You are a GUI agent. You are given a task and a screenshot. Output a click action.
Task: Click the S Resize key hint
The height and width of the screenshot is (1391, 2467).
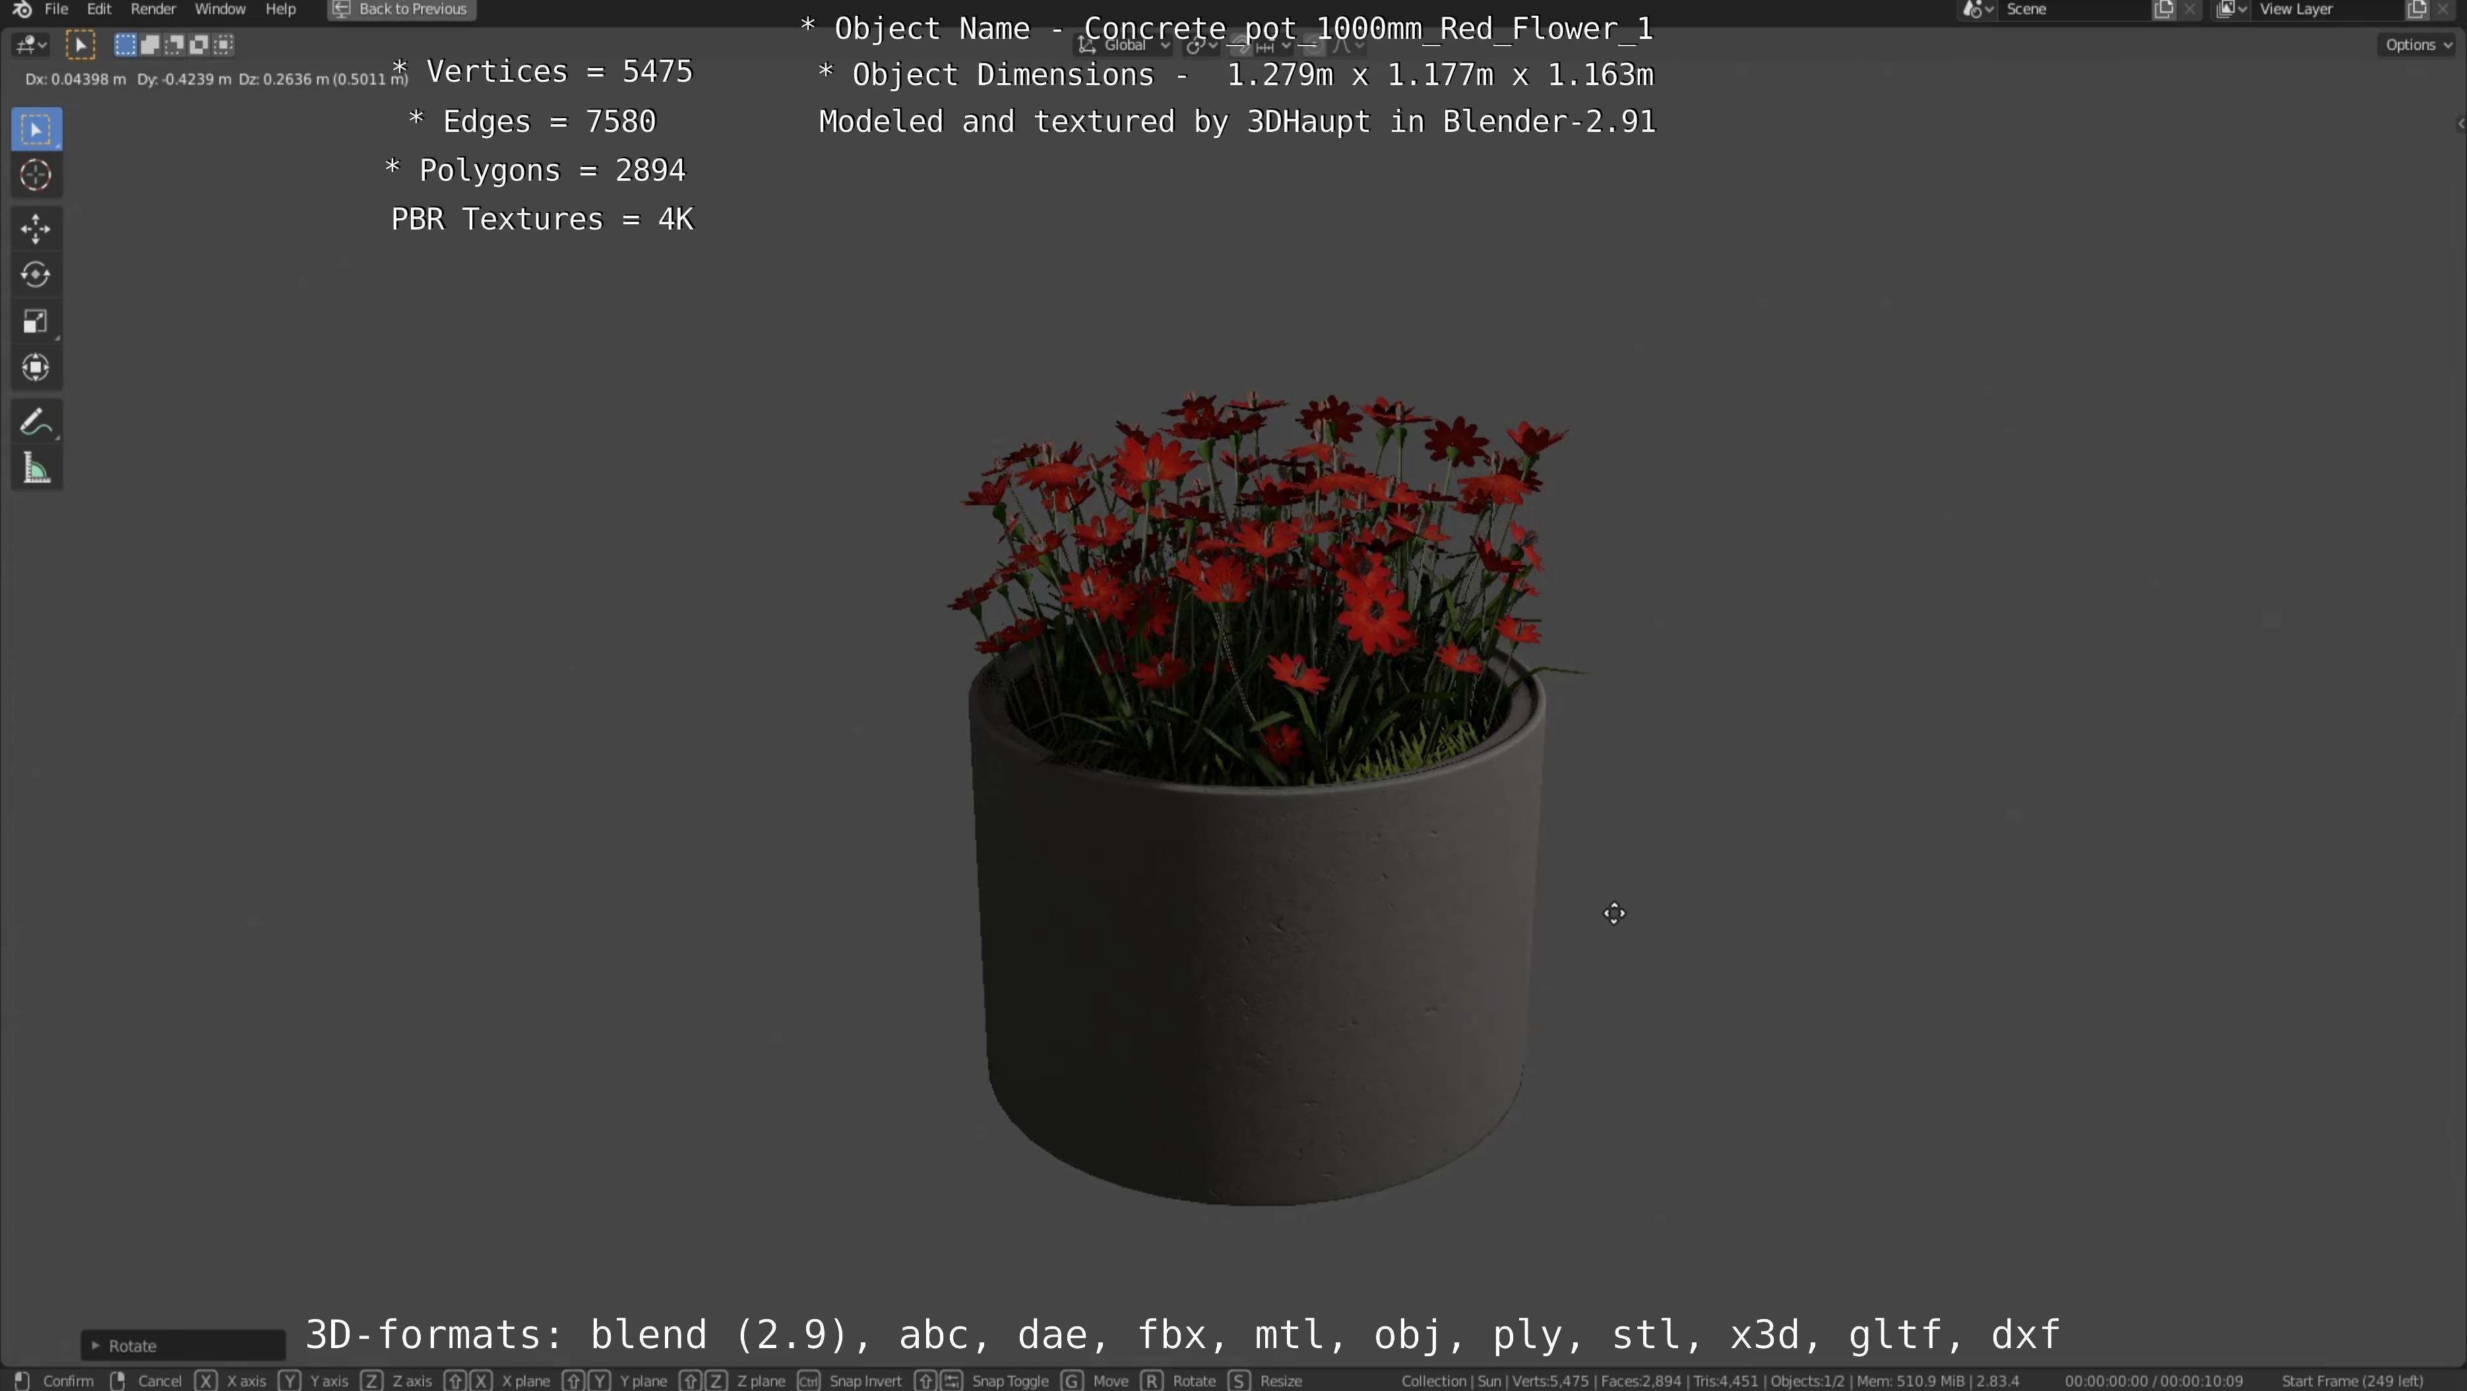(x=1265, y=1380)
